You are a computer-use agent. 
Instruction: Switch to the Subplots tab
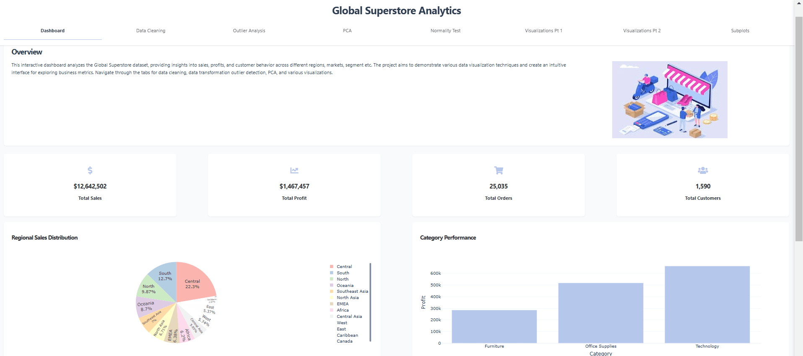click(x=740, y=31)
